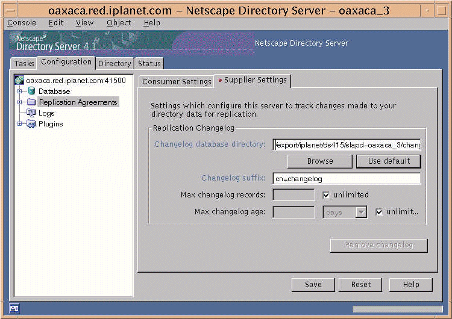
Task: Select the Supplier Settings tab
Action: pyautogui.click(x=253, y=80)
